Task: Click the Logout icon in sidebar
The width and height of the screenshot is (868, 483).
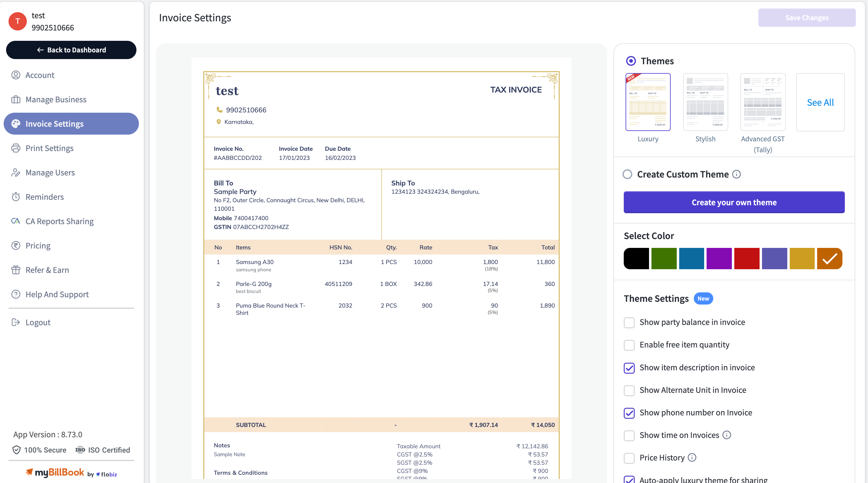Action: tap(16, 322)
